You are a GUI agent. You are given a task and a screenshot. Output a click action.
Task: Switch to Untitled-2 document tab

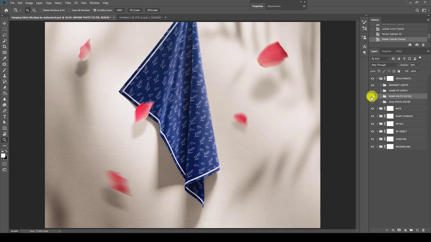(x=141, y=17)
